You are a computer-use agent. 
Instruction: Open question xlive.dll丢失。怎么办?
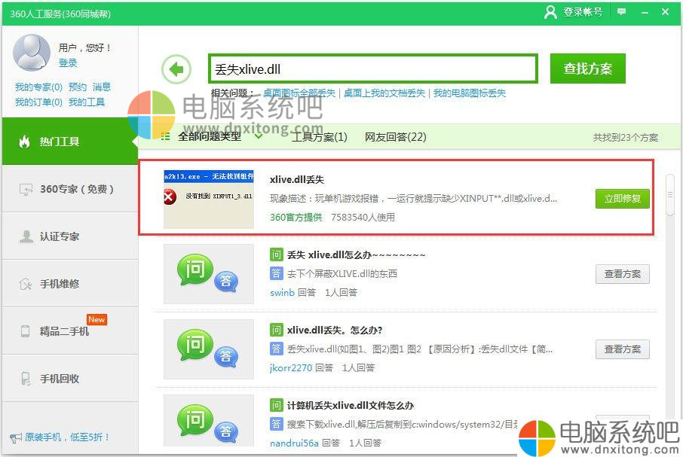335,330
